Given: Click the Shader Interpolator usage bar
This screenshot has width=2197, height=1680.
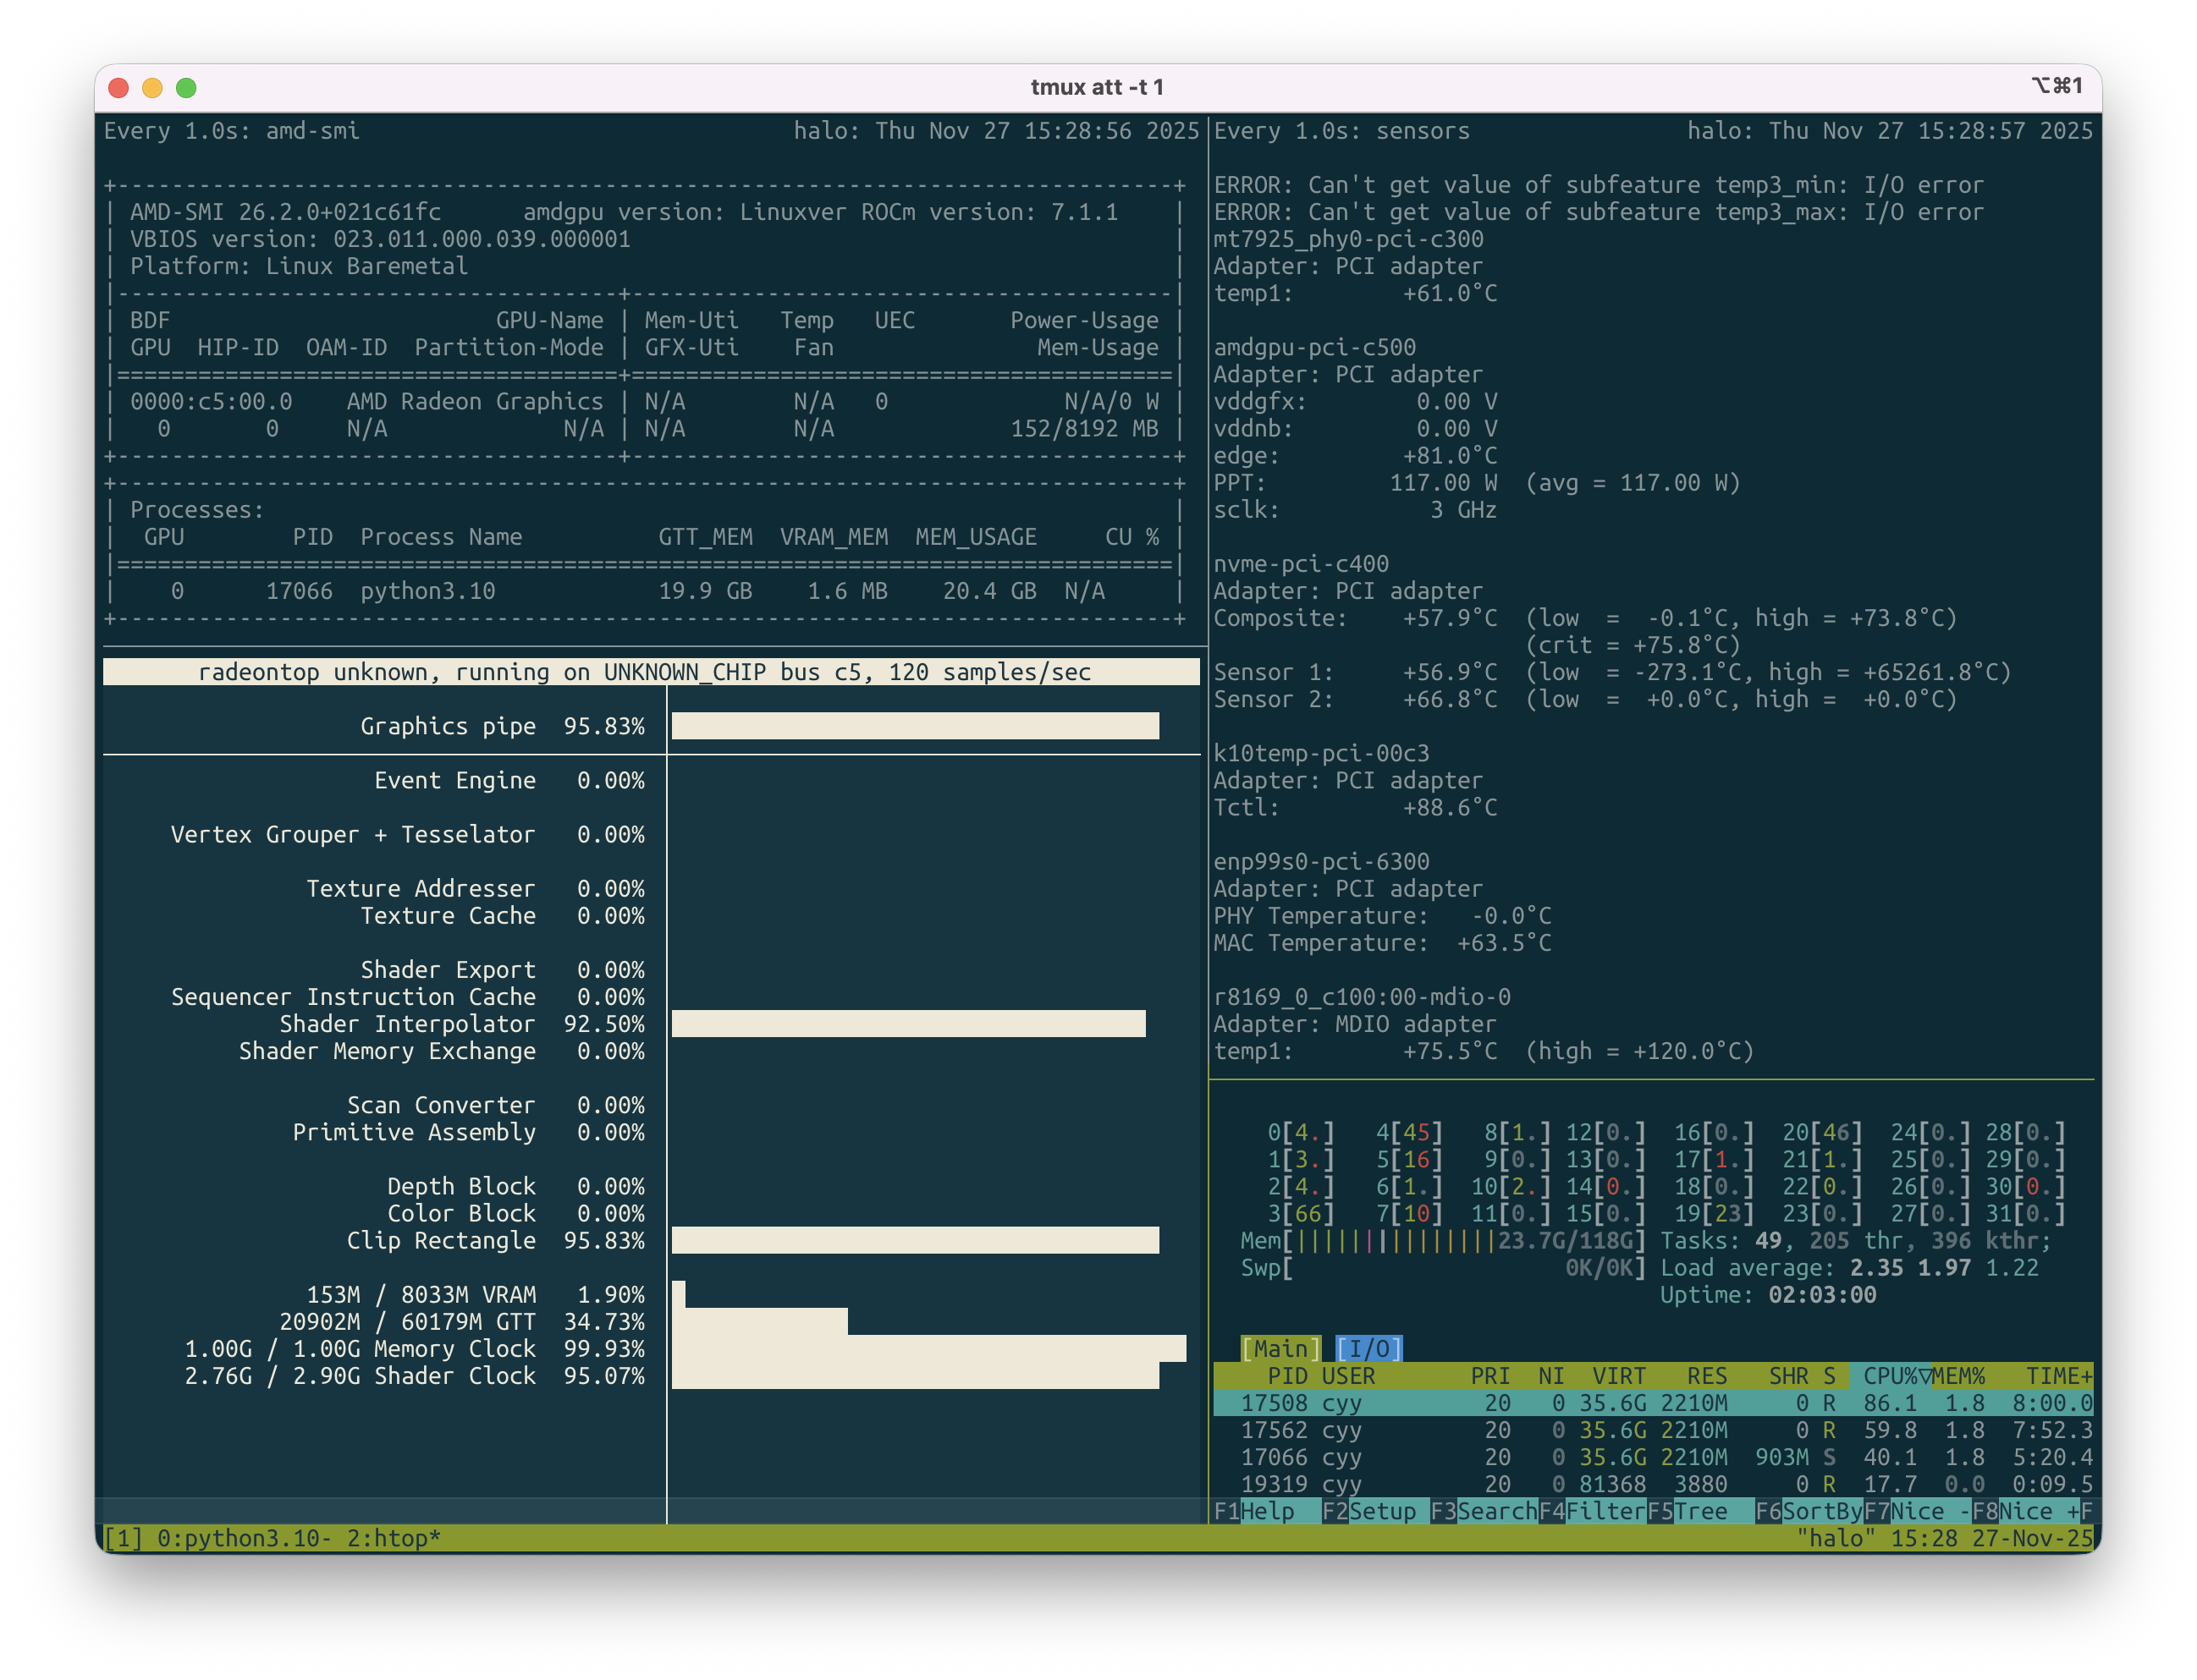Looking at the screenshot, I should (907, 1024).
